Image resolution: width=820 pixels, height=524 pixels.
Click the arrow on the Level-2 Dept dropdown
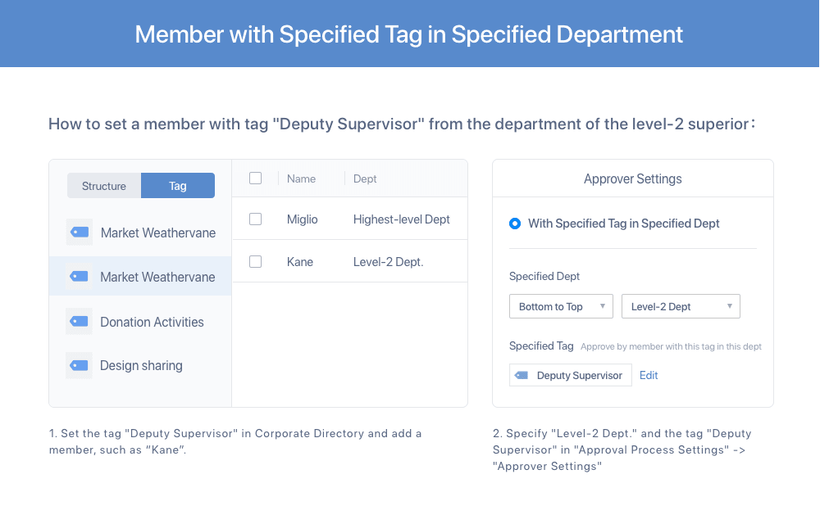[x=730, y=306]
